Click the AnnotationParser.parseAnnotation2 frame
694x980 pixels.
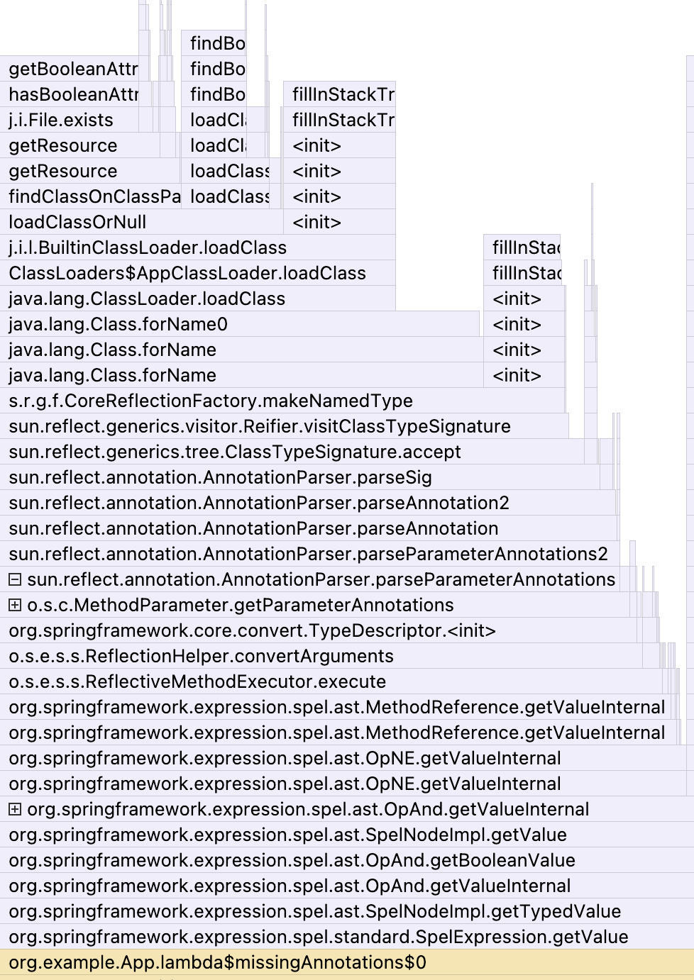[308, 503]
